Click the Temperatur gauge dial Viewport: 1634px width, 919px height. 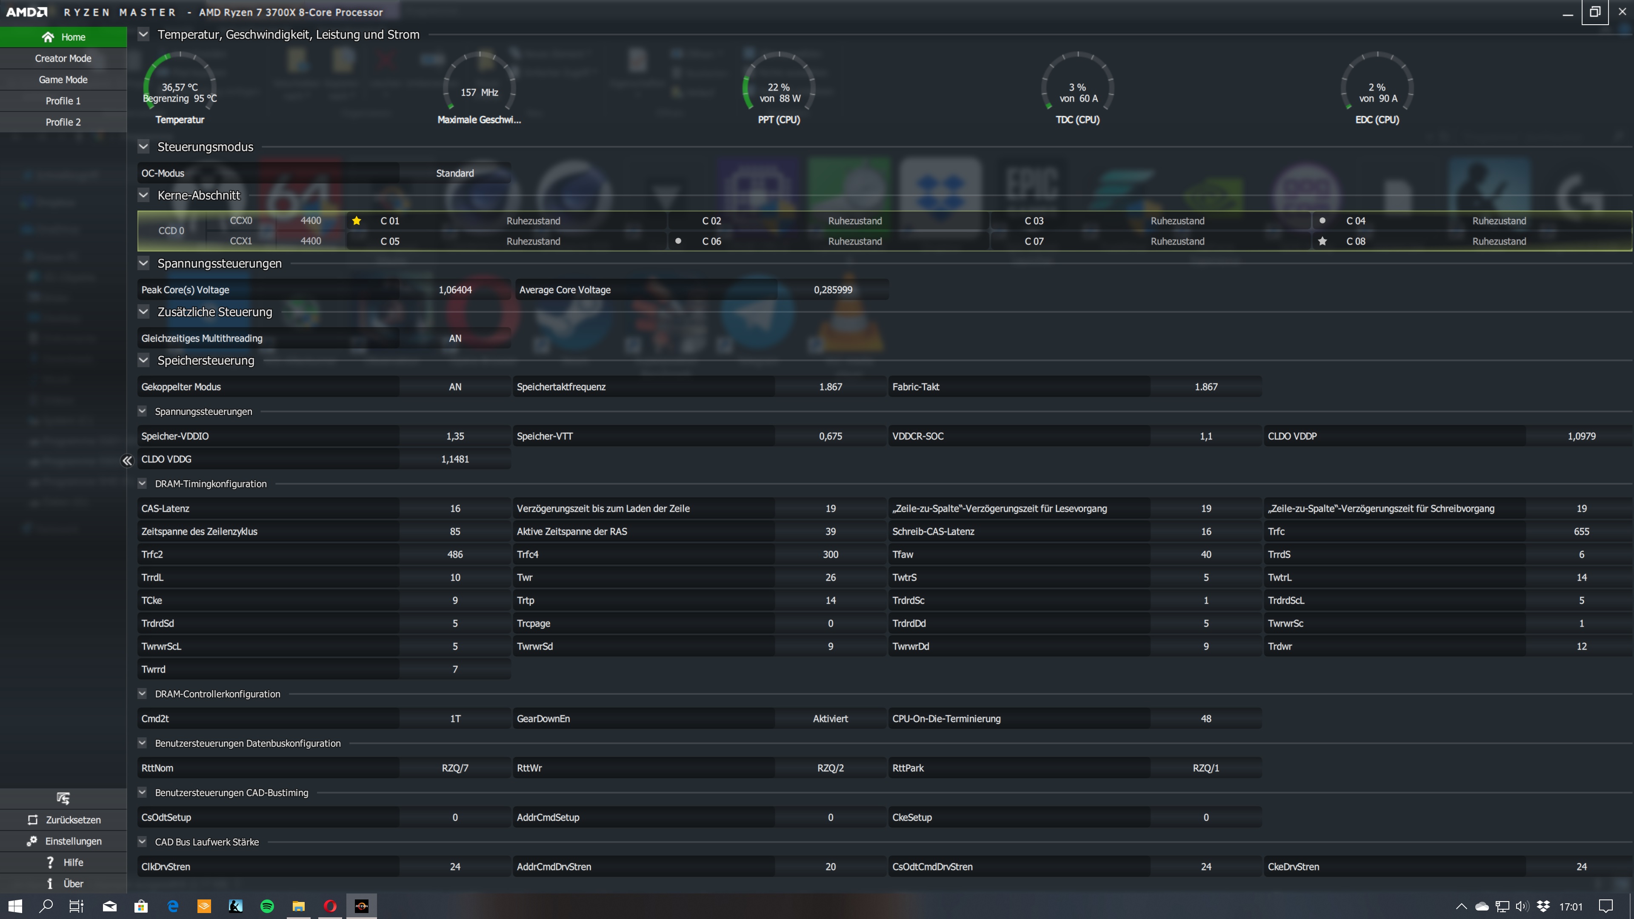(x=180, y=86)
